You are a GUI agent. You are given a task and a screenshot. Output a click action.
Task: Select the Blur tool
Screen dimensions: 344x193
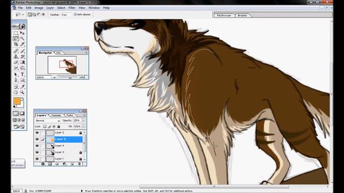tap(16, 68)
